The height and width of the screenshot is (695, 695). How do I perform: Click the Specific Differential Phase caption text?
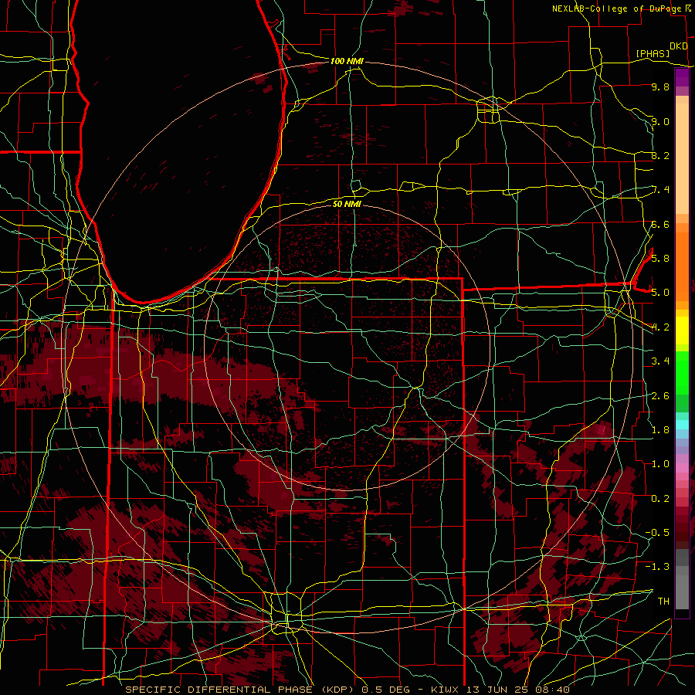347,690
